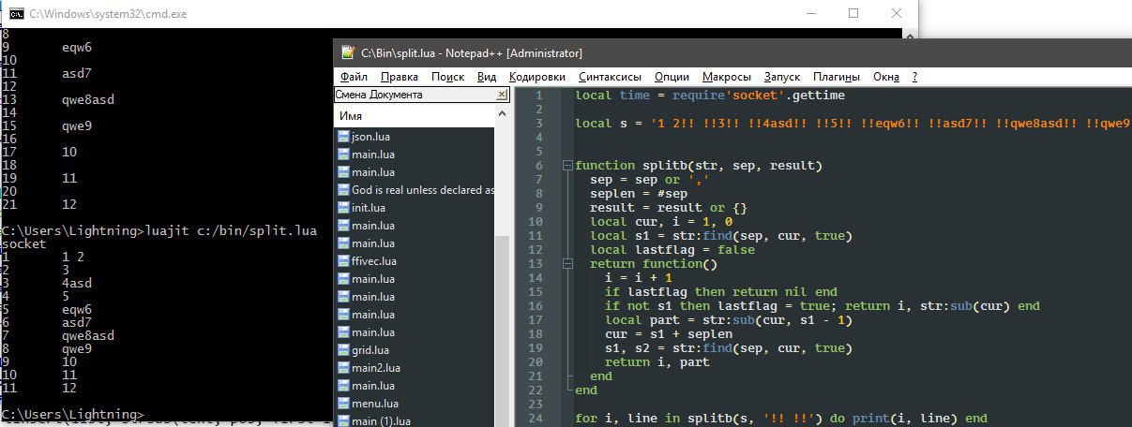Click the file icon beside 'God is real' document
Viewport: 1132px width, 427px height.
pos(343,190)
